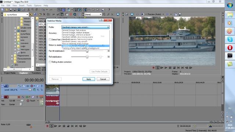The height and width of the screenshot is (132, 235).
Task: Click New Folder icon in Explorer toolbar
Action: click(x=40, y=15)
